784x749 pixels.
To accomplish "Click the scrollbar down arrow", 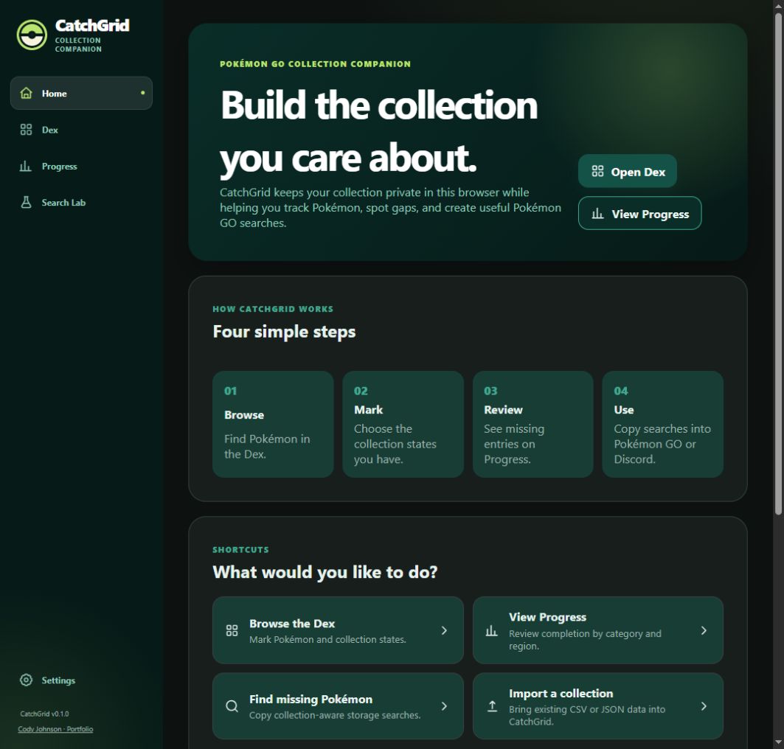I will click(778, 742).
